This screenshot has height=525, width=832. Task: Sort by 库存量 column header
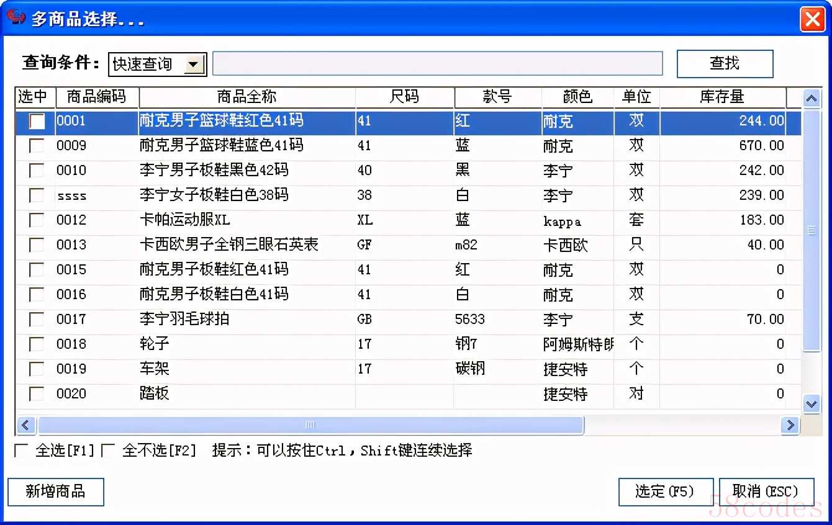pos(722,97)
